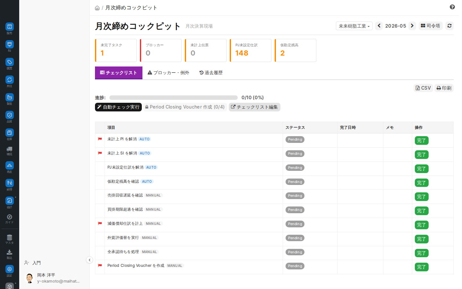The image size is (462, 289).
Task: Click the help question mark icon
Action: click(452, 7)
